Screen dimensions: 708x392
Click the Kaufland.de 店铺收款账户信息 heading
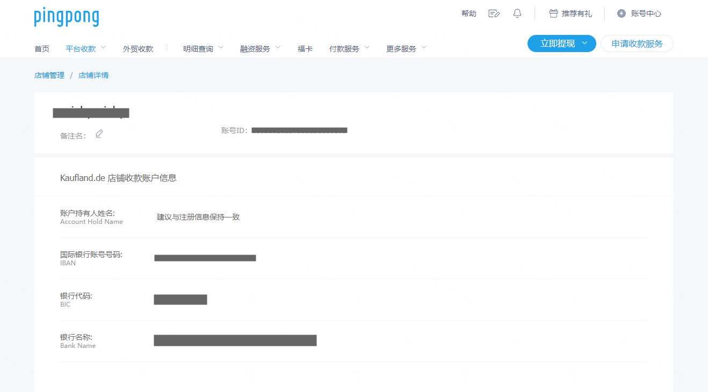click(x=118, y=178)
